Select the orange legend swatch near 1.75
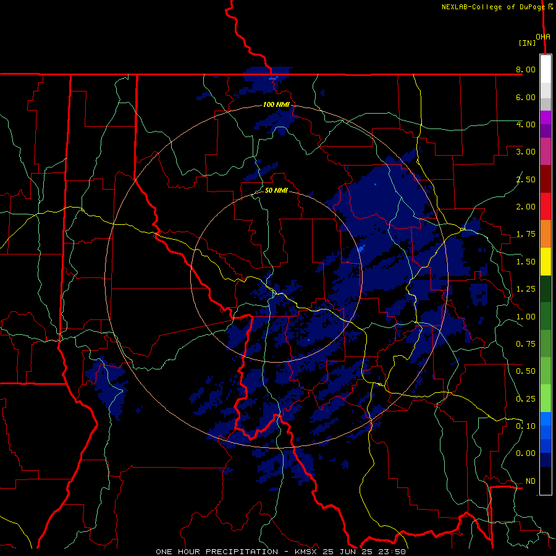Viewport: 556px width, 556px height. coord(545,234)
